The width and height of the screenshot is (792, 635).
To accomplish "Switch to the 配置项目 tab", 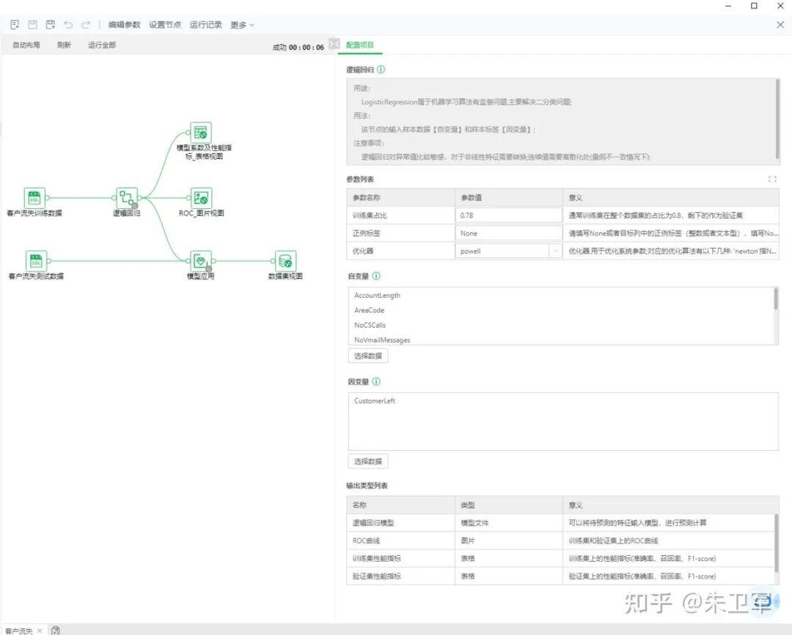I will [359, 45].
